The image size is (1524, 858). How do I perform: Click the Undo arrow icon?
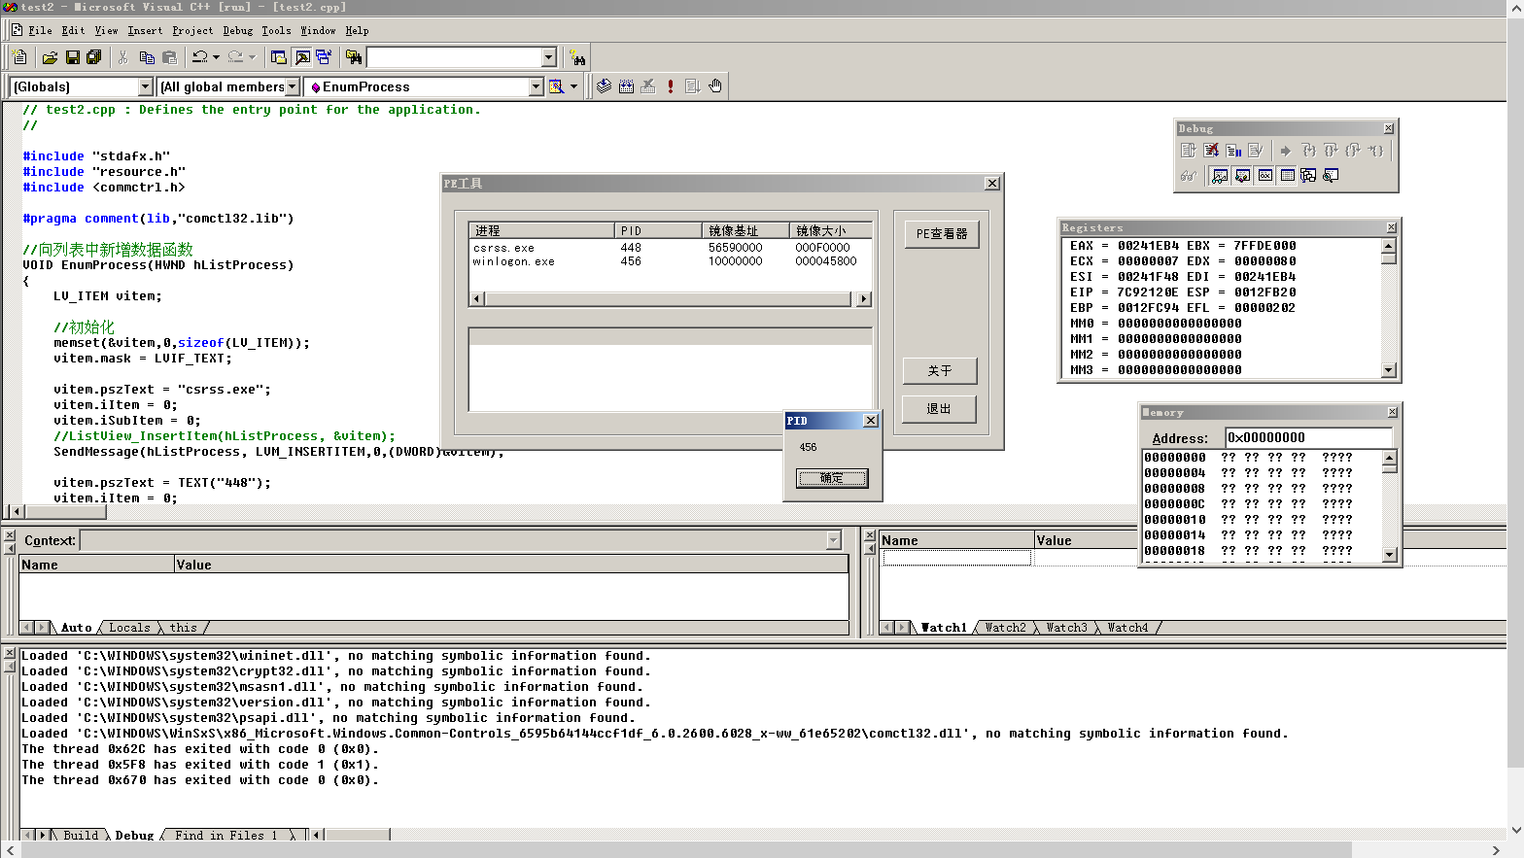[200, 57]
